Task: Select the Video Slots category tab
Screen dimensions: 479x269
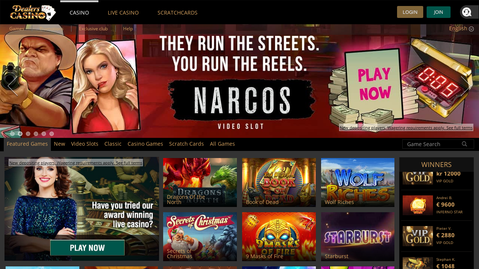Action: pos(85,144)
